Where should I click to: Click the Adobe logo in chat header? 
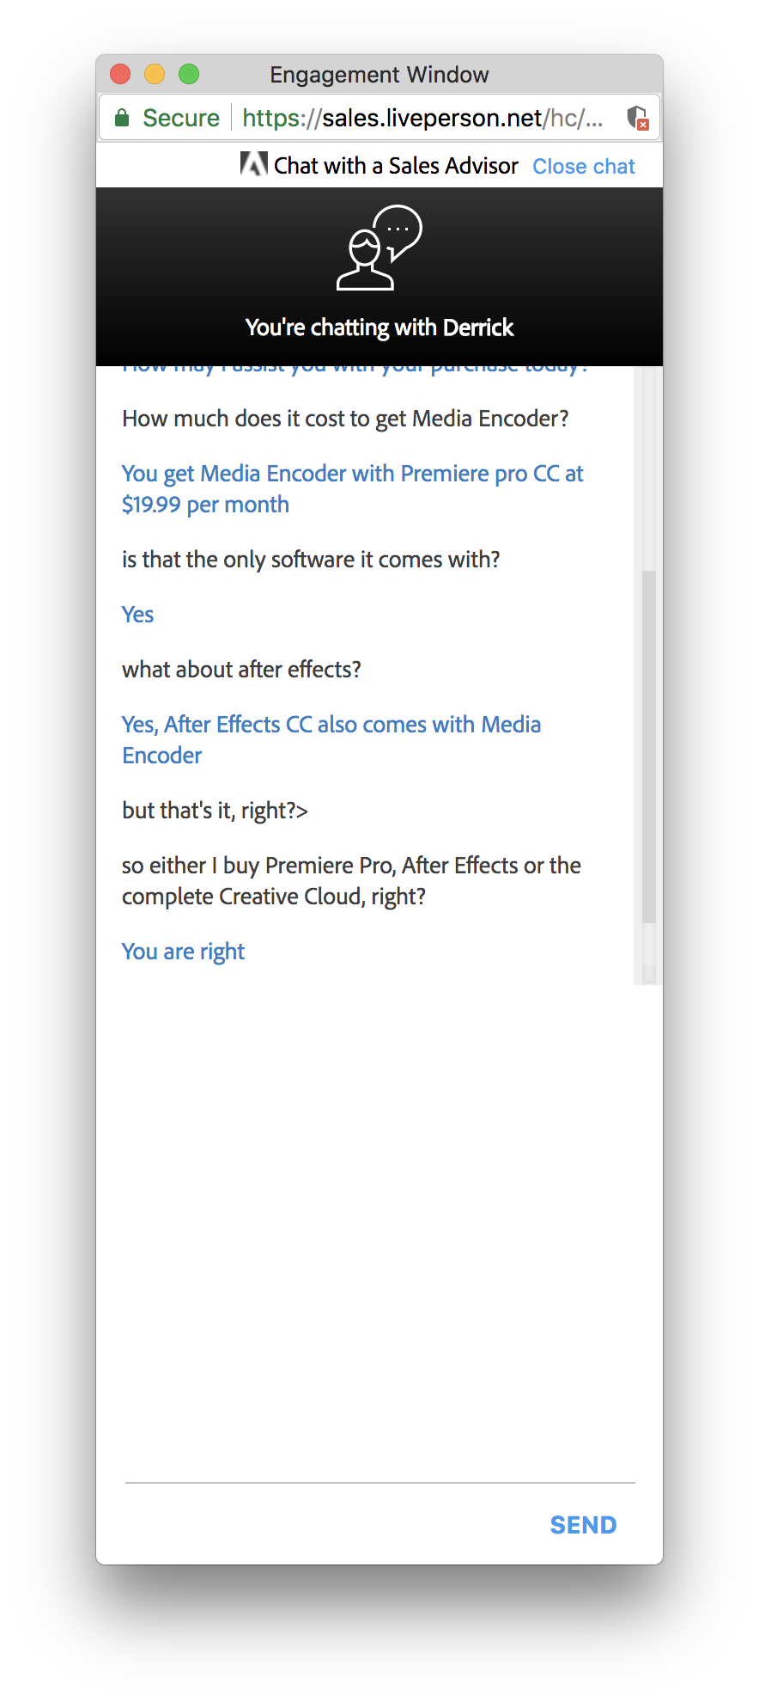pos(253,164)
